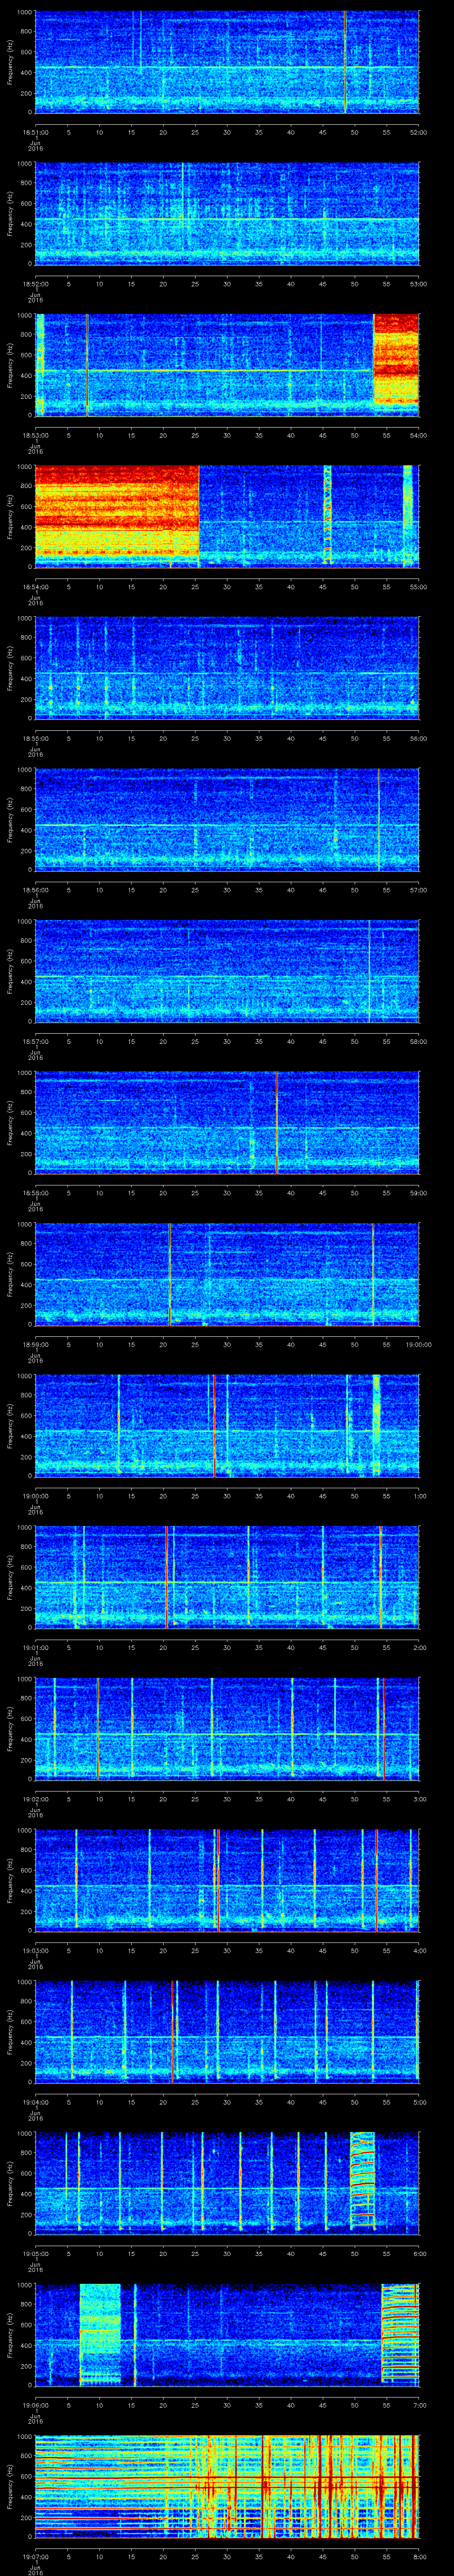The width and height of the screenshot is (454, 2576).
Task: Click the 18:54:00 time axis label
Action: tap(35, 587)
